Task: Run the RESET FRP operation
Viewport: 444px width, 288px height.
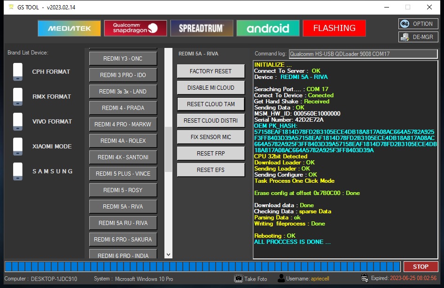Action: click(210, 154)
